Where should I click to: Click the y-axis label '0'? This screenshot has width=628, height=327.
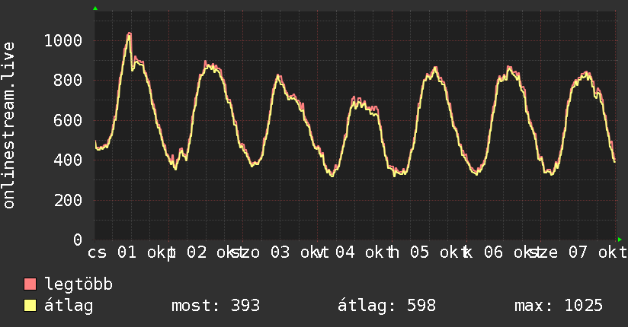78,240
